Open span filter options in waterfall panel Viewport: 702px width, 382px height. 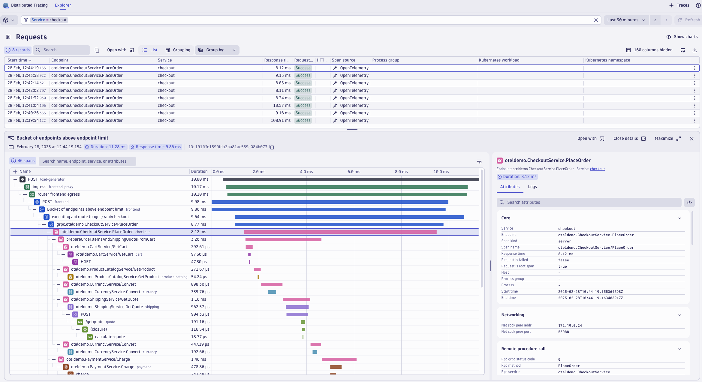(479, 161)
